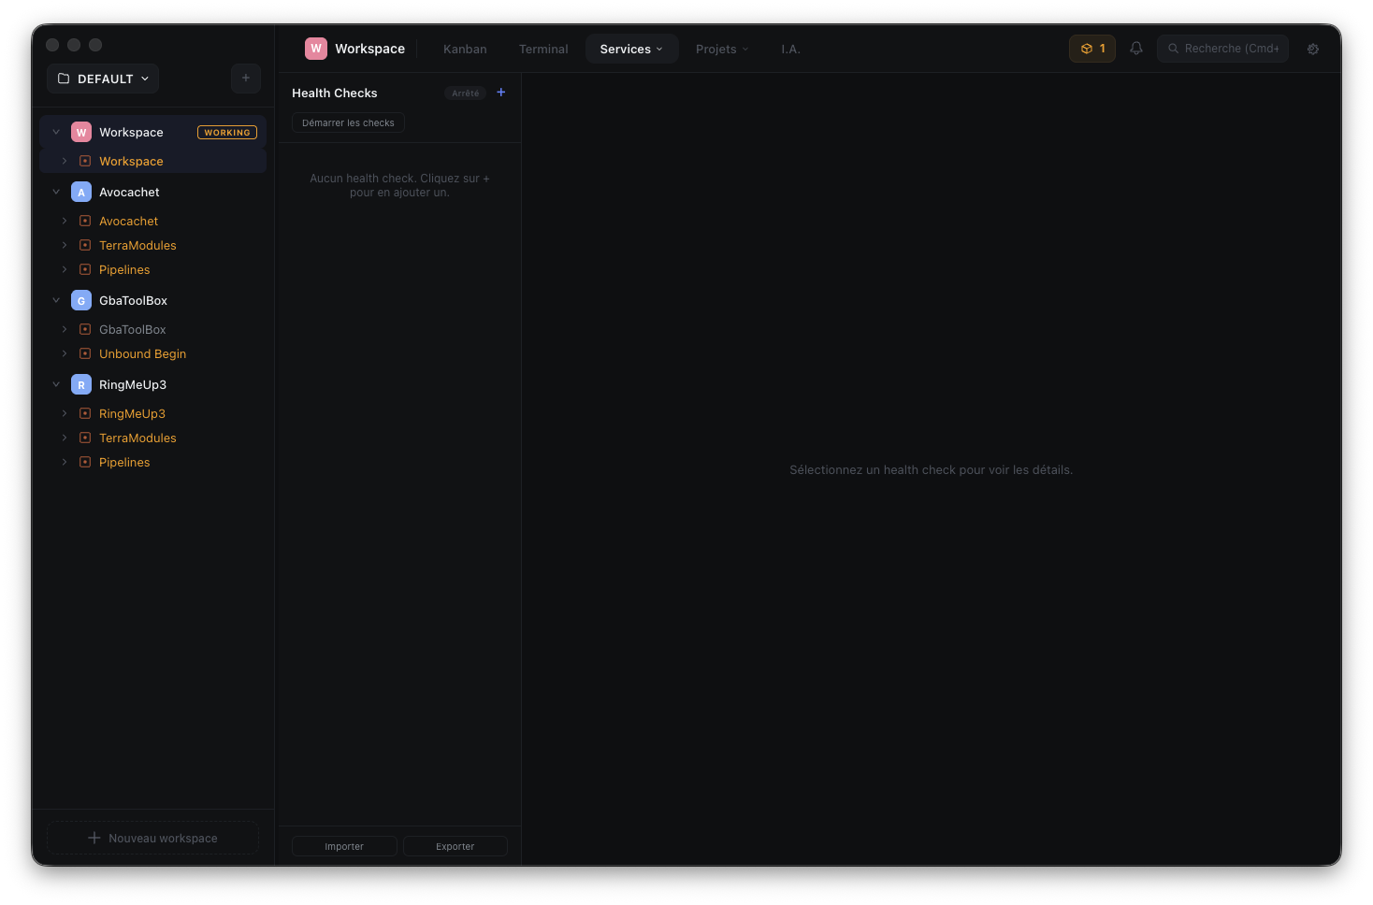1373x905 pixels.
Task: Click the plus button beside DEFAULT
Action: point(245,79)
